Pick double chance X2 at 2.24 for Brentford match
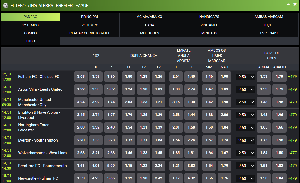The width and height of the screenshot is (300, 183). [159, 166]
